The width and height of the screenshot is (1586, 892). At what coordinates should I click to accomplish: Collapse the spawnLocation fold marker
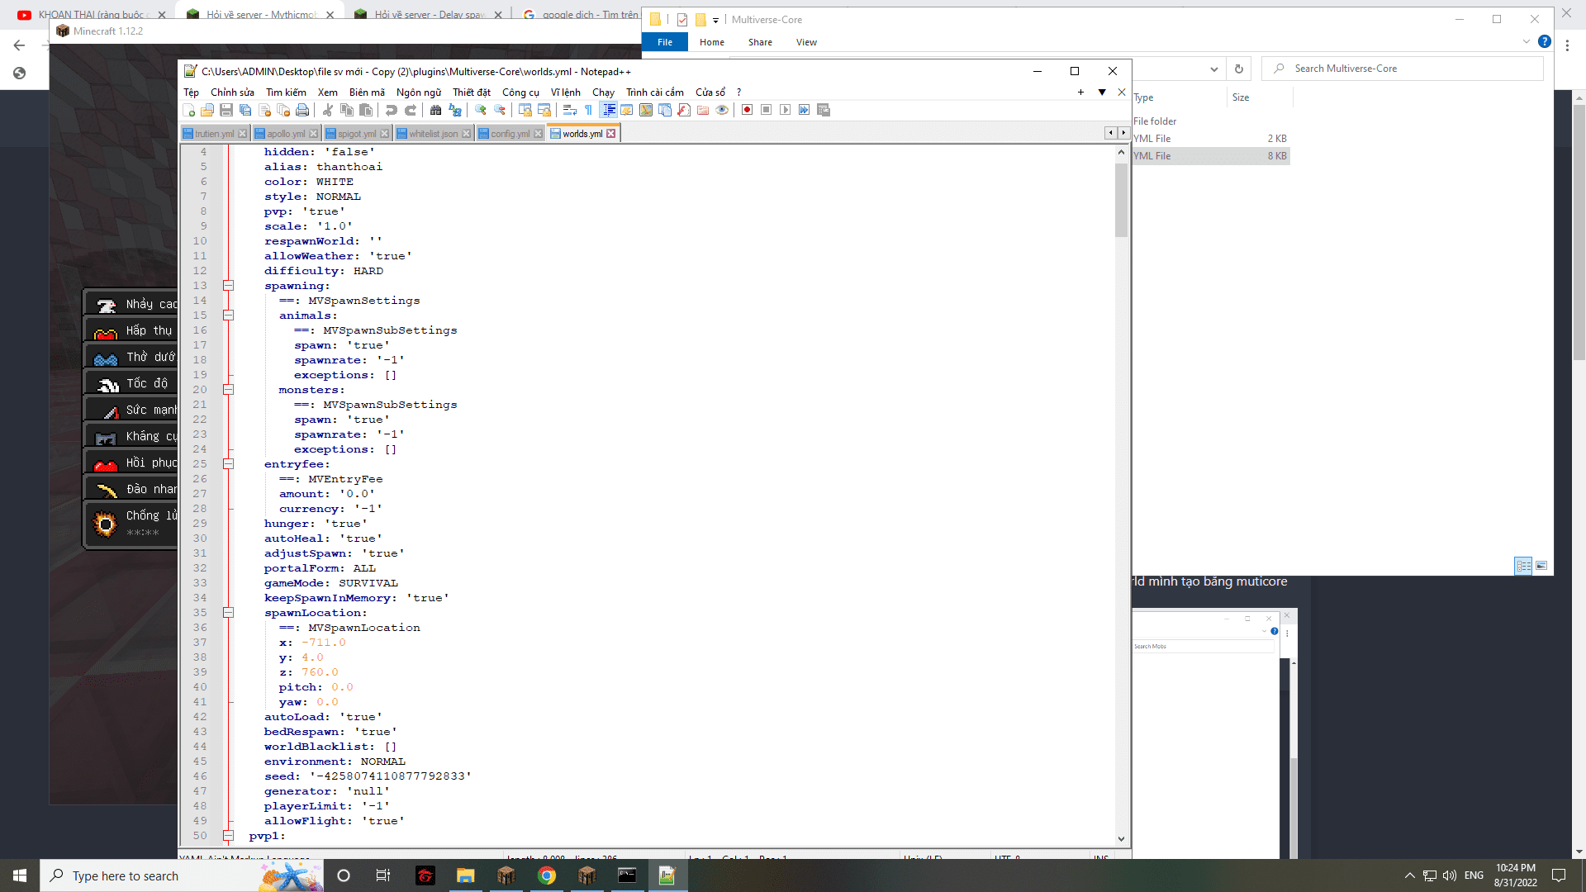(x=228, y=613)
